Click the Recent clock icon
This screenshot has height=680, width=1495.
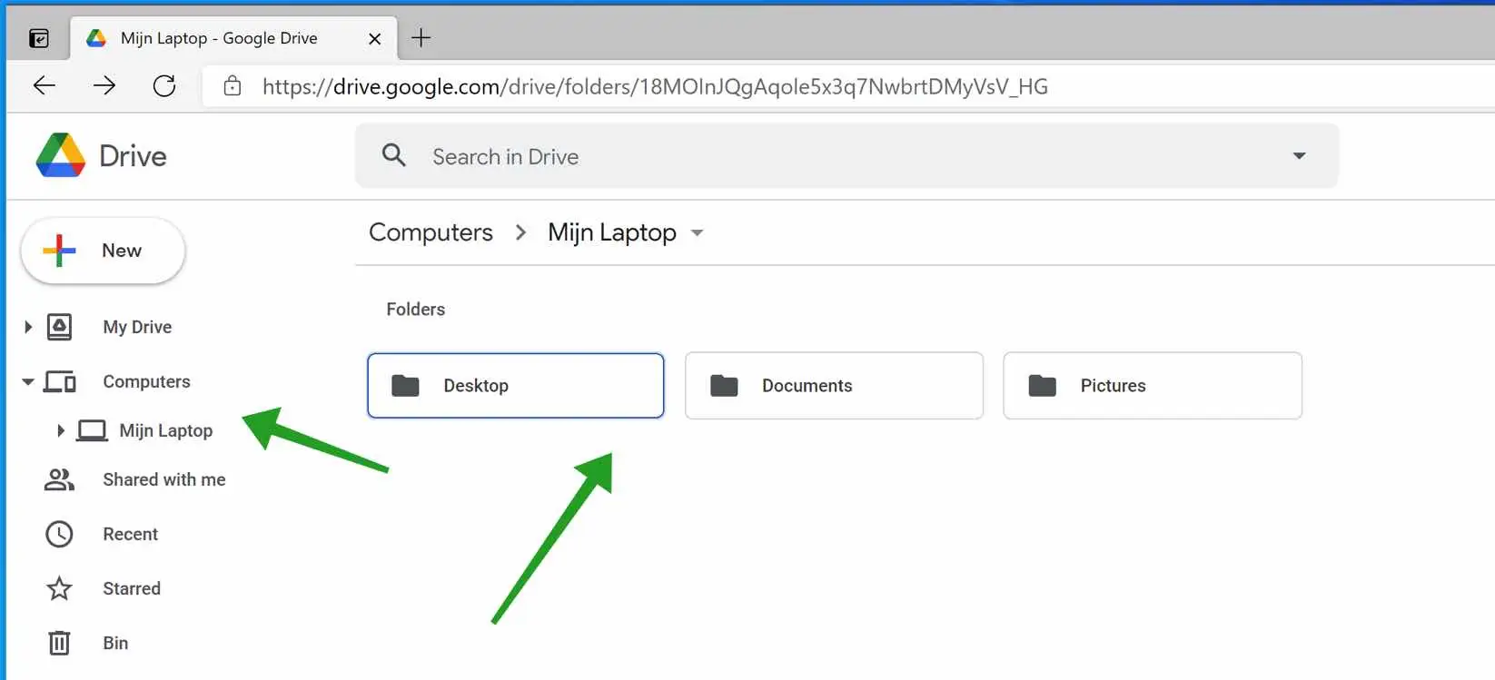coord(59,534)
